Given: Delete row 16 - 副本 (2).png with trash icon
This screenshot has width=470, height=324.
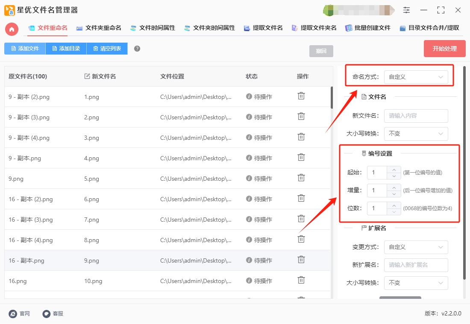Looking at the screenshot, I should coord(301,198).
